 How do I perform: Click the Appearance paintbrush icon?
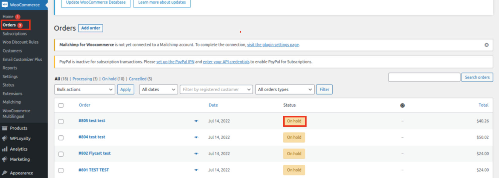click(x=5, y=173)
